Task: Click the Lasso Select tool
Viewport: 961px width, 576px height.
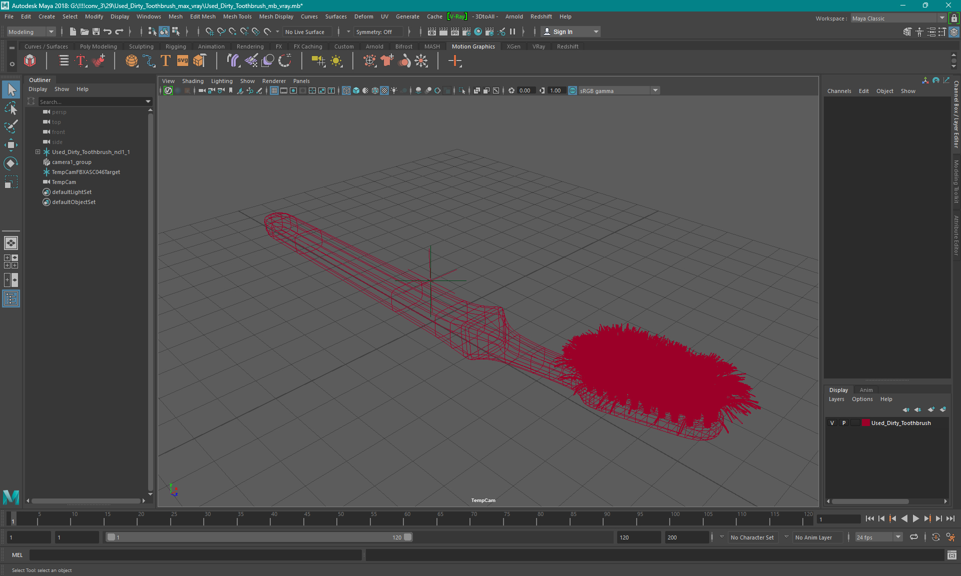Action: pyautogui.click(x=11, y=108)
